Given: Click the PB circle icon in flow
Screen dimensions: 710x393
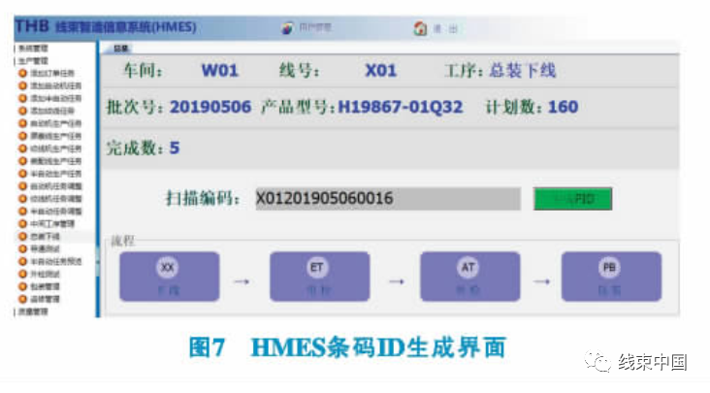Looking at the screenshot, I should click(611, 266).
